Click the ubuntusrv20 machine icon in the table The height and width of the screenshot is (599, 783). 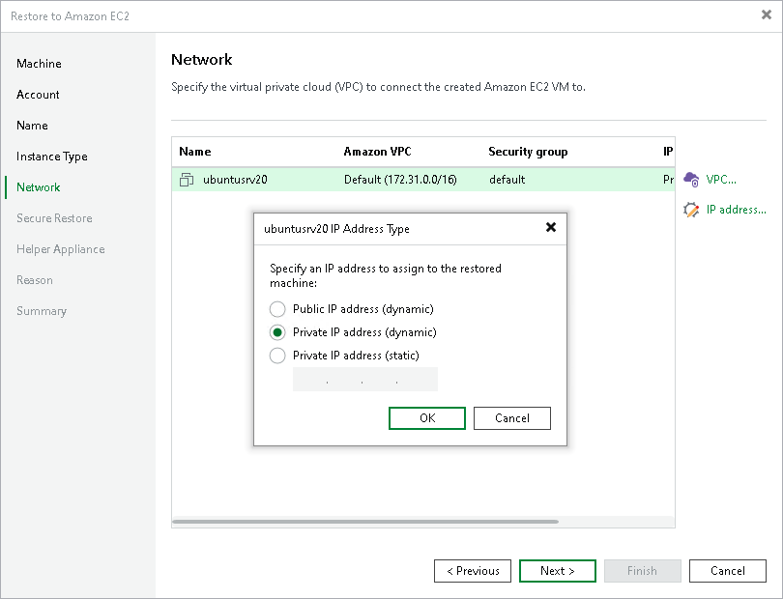pos(187,180)
